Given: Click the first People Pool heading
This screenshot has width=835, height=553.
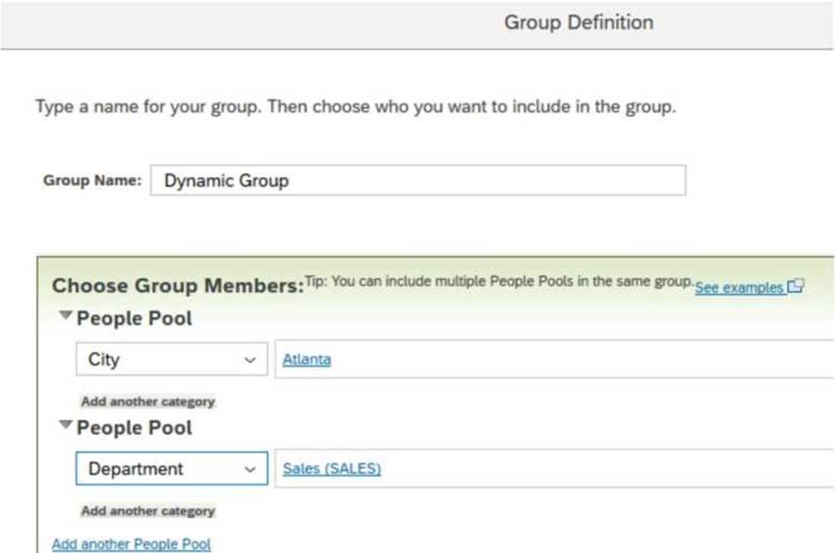Looking at the screenshot, I should (x=135, y=319).
